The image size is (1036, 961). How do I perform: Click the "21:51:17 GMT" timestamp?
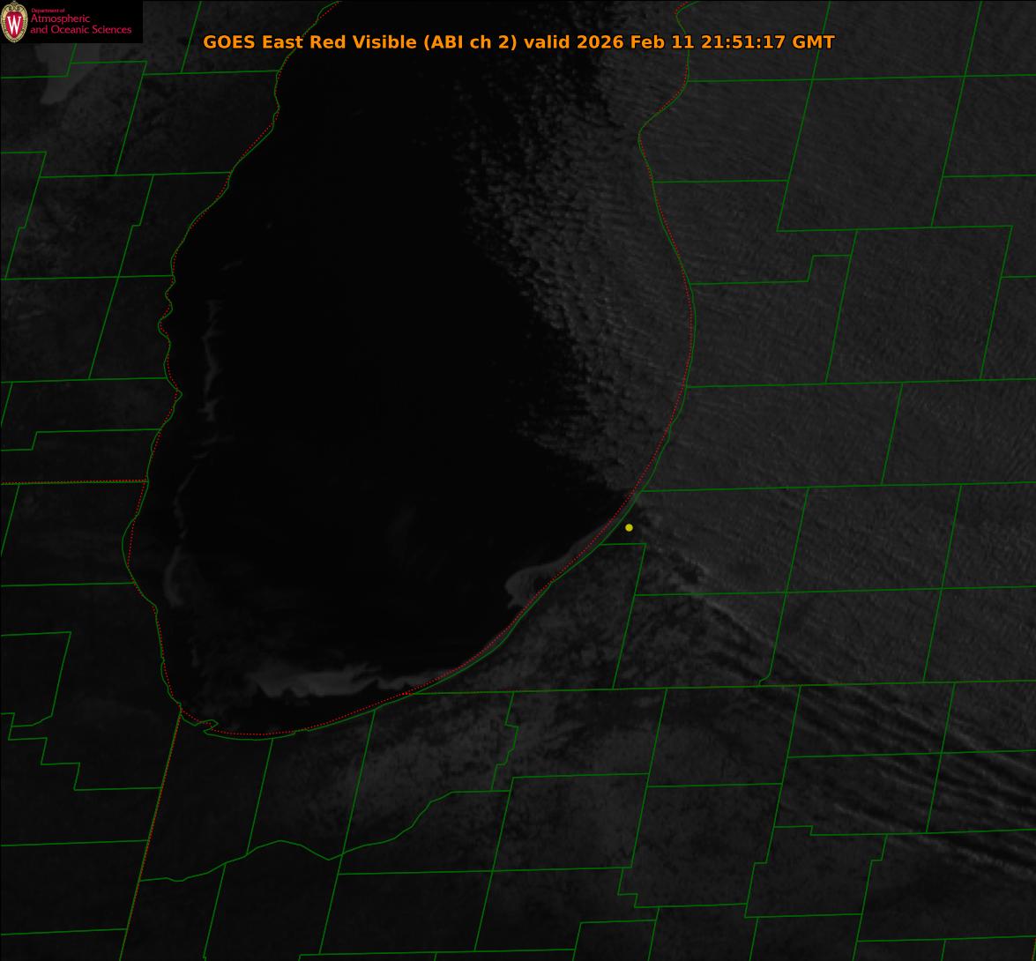point(767,42)
